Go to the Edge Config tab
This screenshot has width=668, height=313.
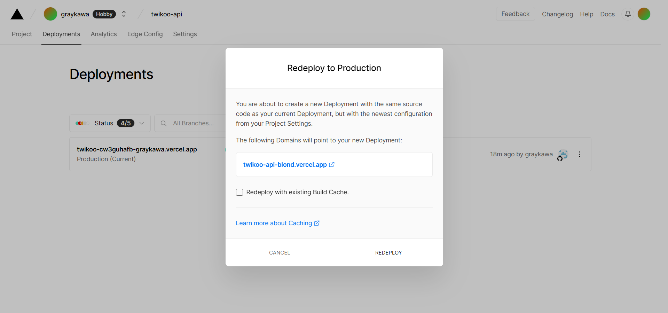tap(145, 34)
